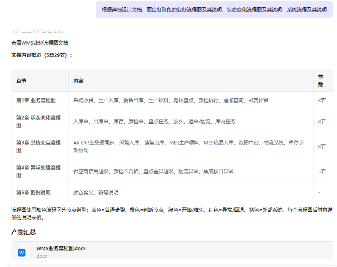Click the 入库单、出库单 content cell of chapter 2
The image size is (337, 267).
click(154, 121)
